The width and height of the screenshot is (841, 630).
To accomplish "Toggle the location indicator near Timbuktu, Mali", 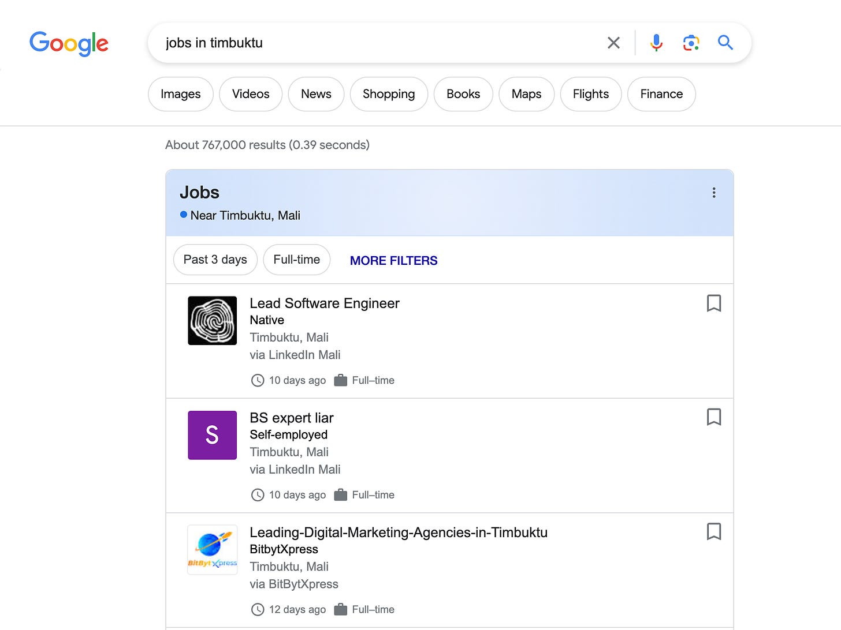I will (184, 214).
